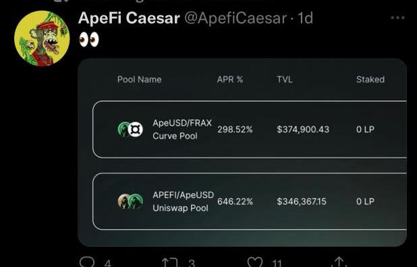
Task: Click the APR % column header
Action: pos(230,79)
